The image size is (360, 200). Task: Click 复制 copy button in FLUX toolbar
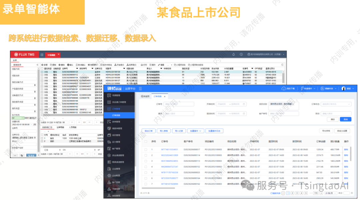coord(53,65)
